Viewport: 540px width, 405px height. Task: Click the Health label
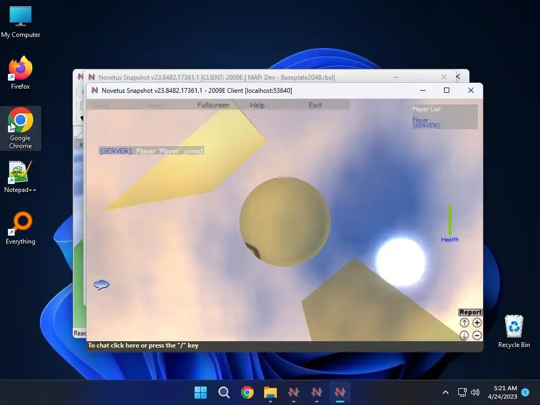[x=450, y=239]
